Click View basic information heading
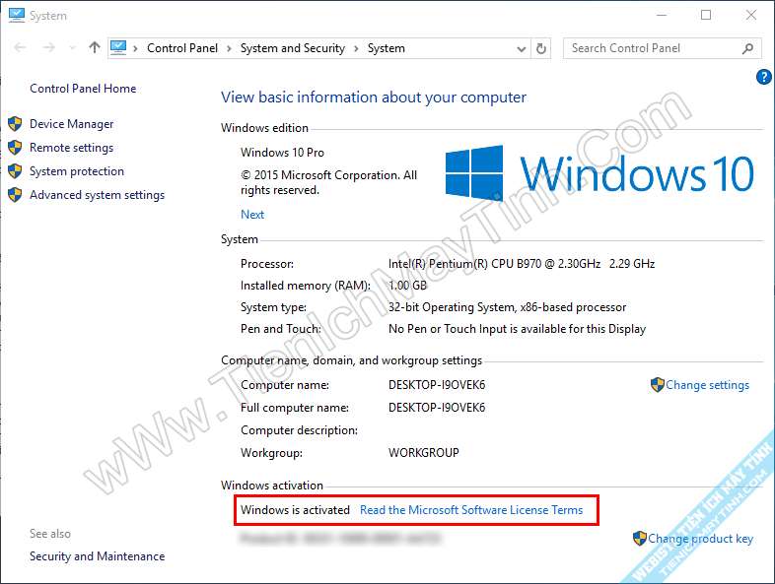 coord(374,97)
